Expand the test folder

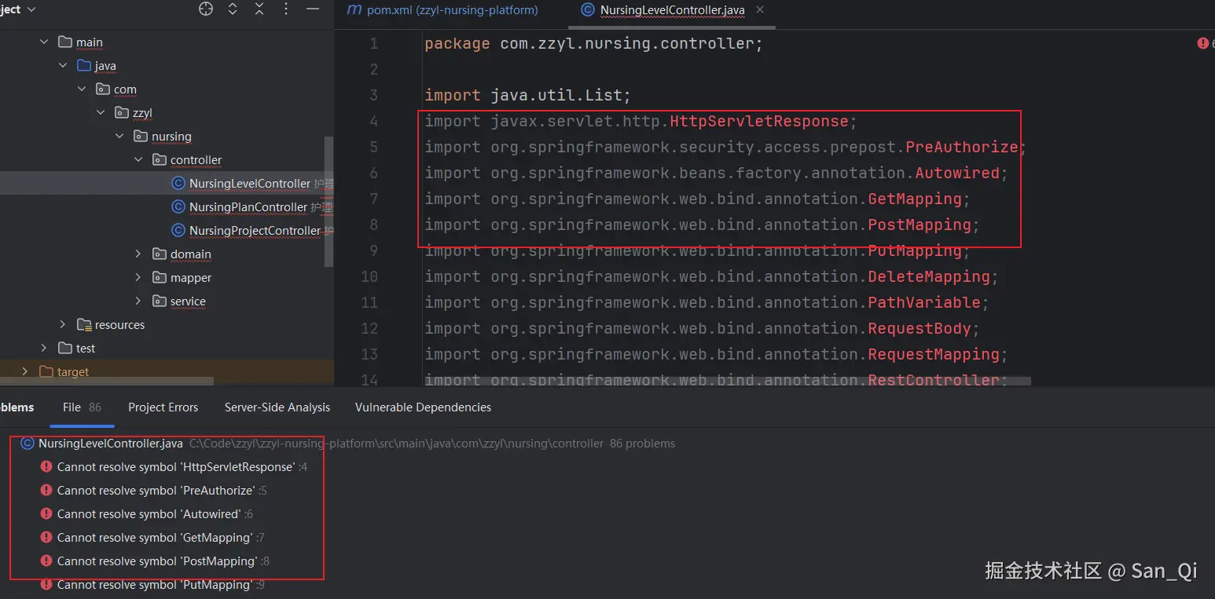[44, 348]
